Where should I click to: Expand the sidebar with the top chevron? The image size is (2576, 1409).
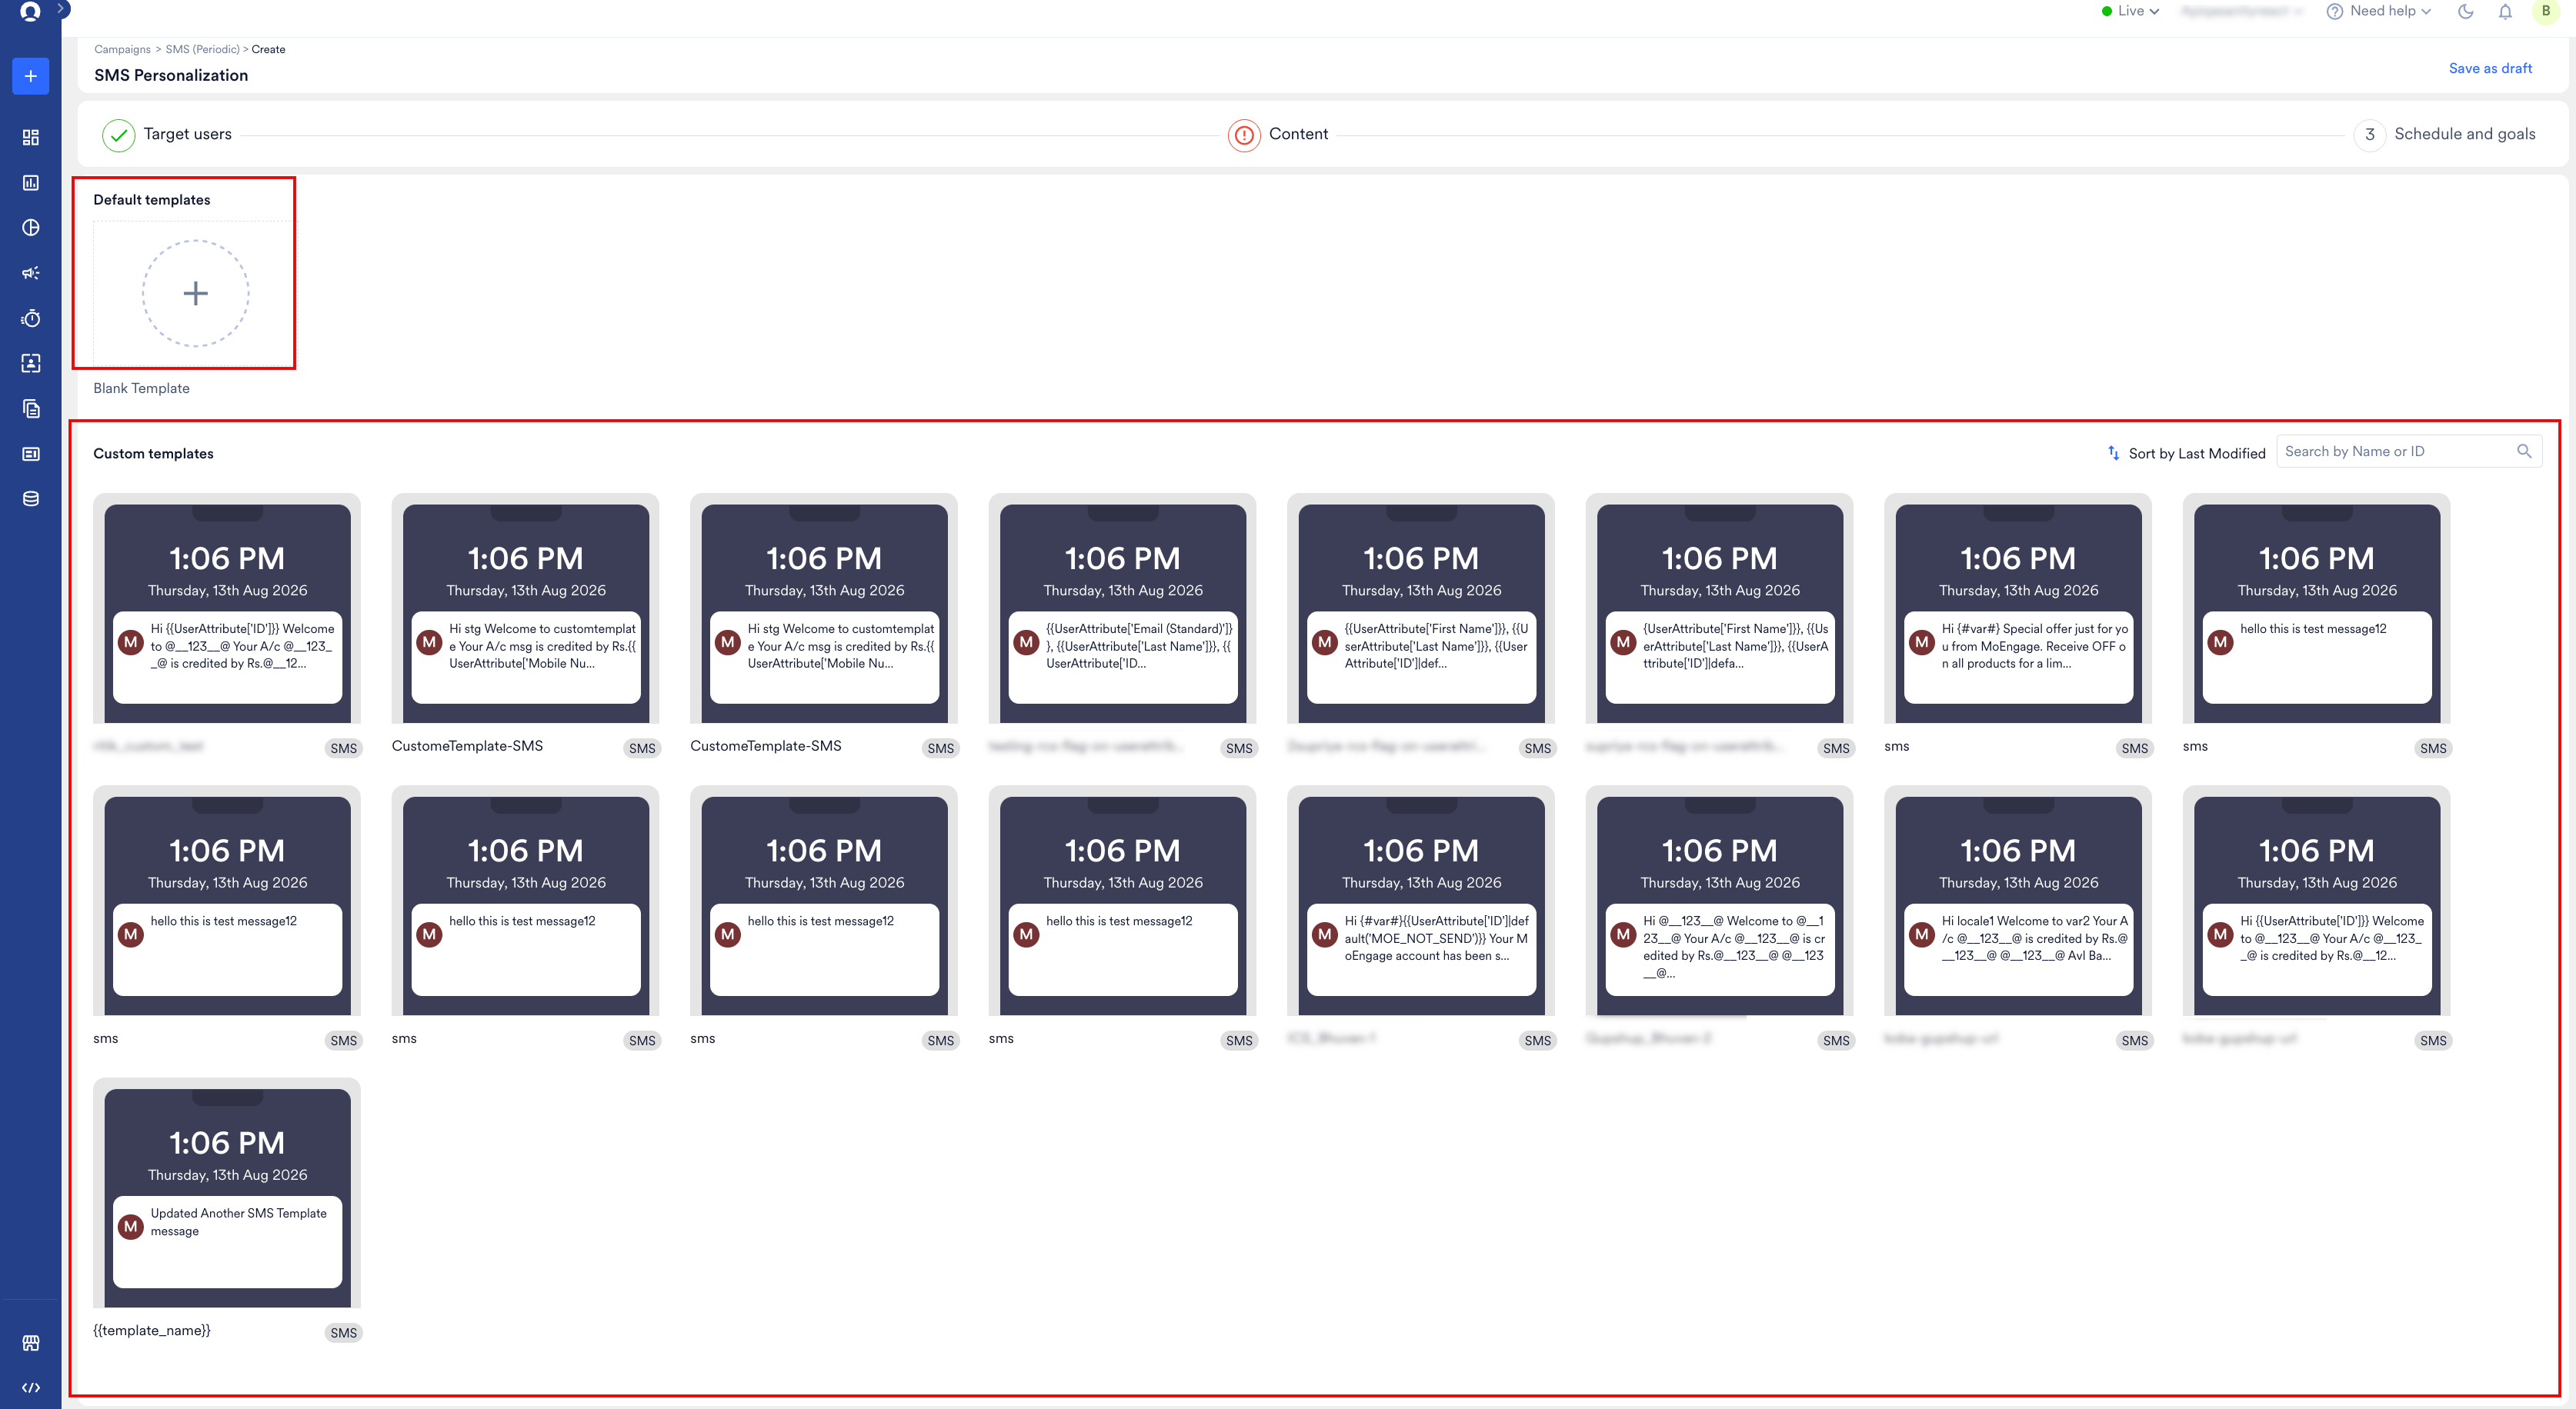click(62, 8)
